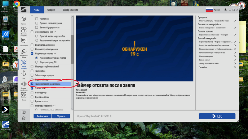Toggle light/dark theme sun icon
248x139 pixels.
pos(226,10)
